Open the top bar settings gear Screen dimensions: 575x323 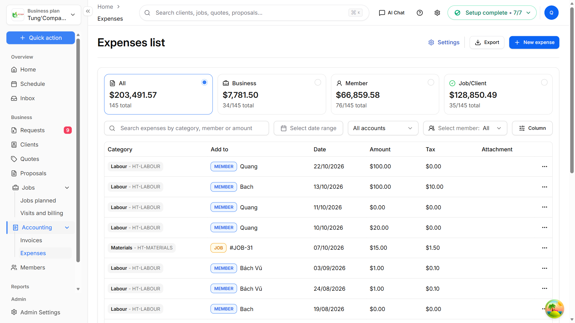[437, 13]
